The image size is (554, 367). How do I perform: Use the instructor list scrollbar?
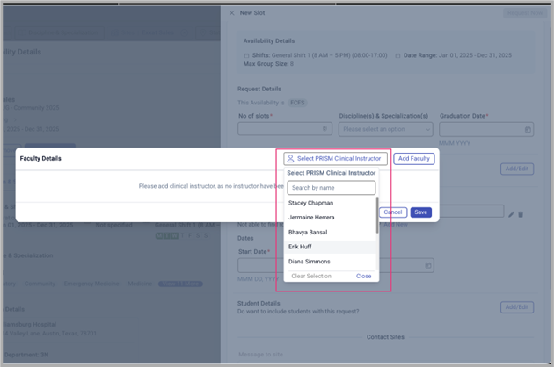coord(377,215)
